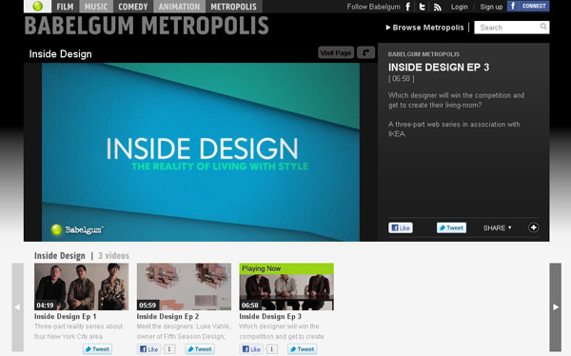Click the Sign up link
This screenshot has width=571, height=356.
[x=491, y=7]
